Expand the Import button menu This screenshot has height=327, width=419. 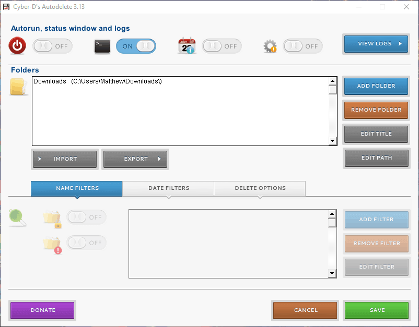(x=65, y=159)
